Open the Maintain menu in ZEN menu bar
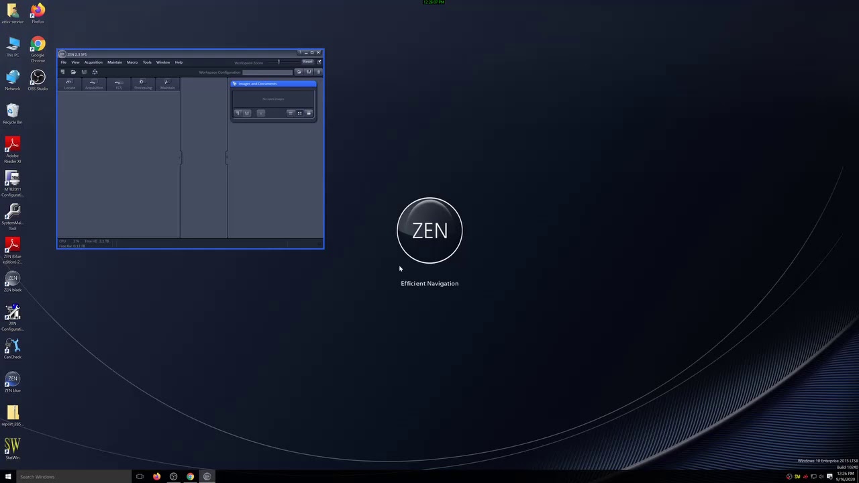 [x=115, y=62]
